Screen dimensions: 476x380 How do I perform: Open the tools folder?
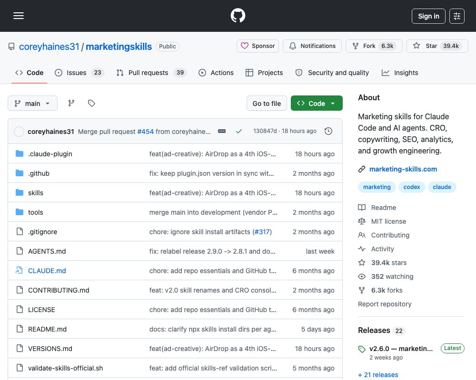pyautogui.click(x=36, y=212)
